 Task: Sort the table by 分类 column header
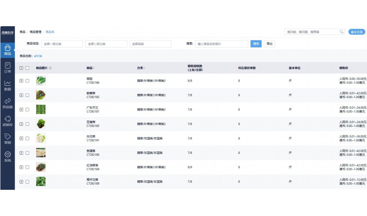[140, 68]
